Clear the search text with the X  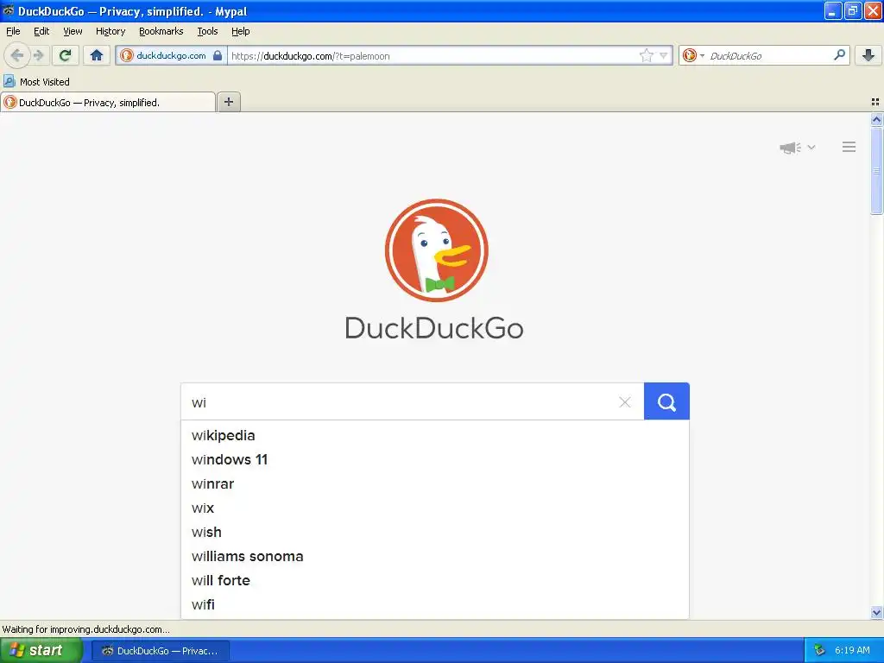point(625,402)
